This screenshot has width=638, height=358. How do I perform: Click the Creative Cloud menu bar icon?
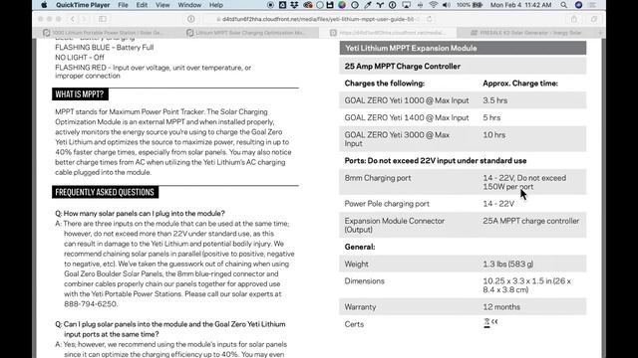[308, 5]
